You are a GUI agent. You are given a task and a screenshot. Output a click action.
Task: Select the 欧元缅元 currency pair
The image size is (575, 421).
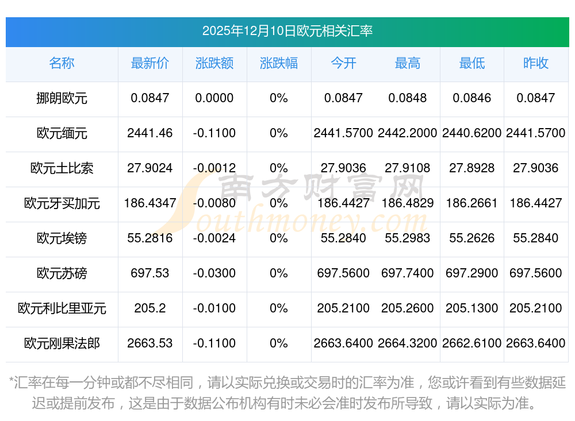point(62,133)
